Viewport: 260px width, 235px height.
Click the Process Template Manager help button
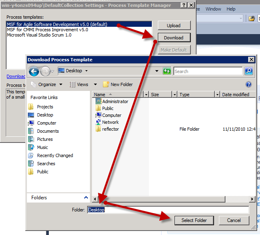184,5
